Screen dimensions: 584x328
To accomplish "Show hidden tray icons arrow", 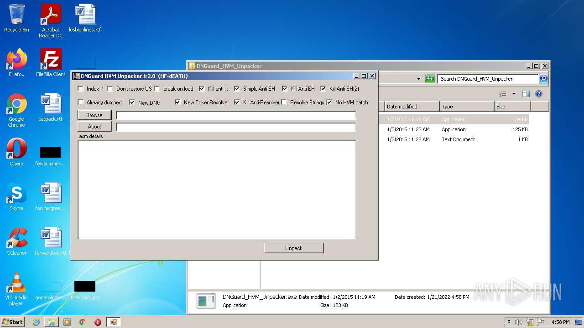I will [x=509, y=322].
